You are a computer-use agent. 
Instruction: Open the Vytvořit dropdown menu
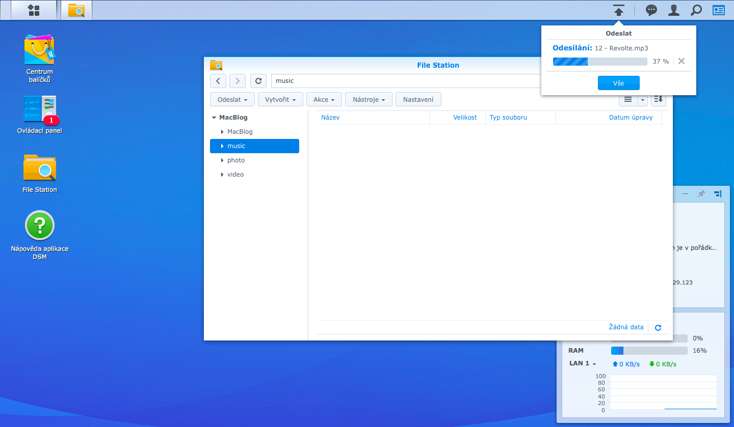tap(280, 99)
